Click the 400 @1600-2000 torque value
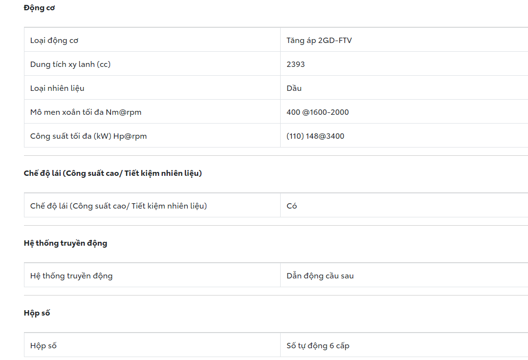Viewport: 528px width, 360px height. 317,112
